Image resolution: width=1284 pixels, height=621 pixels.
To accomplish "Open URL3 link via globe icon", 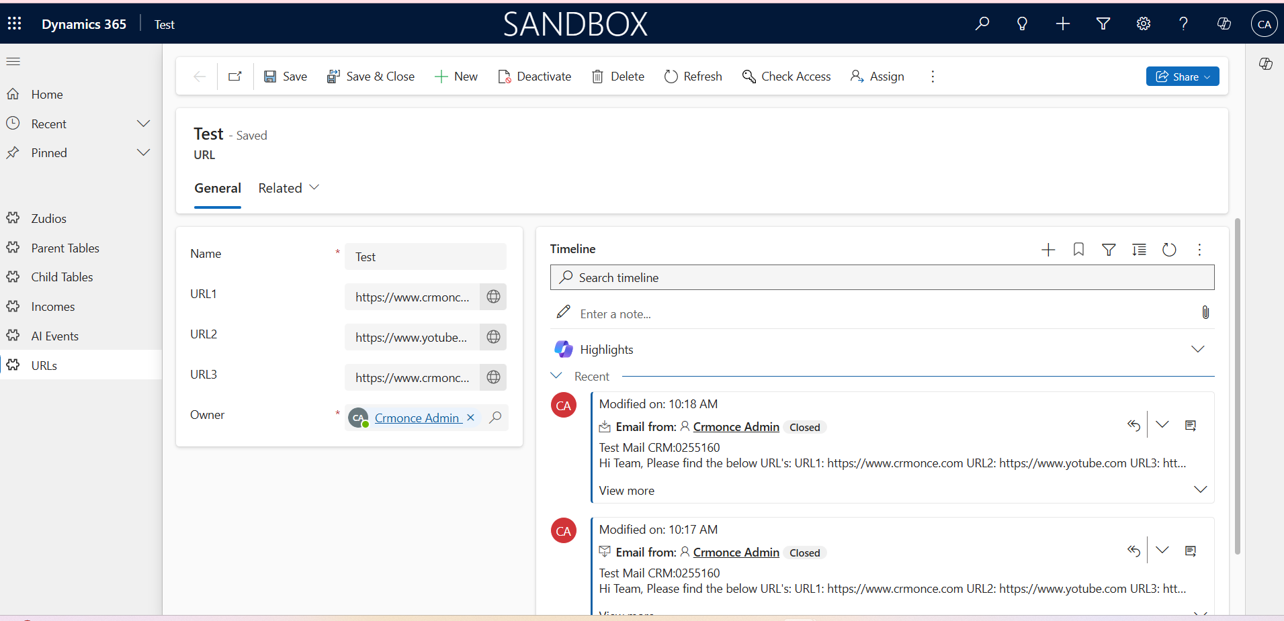I will [493, 377].
